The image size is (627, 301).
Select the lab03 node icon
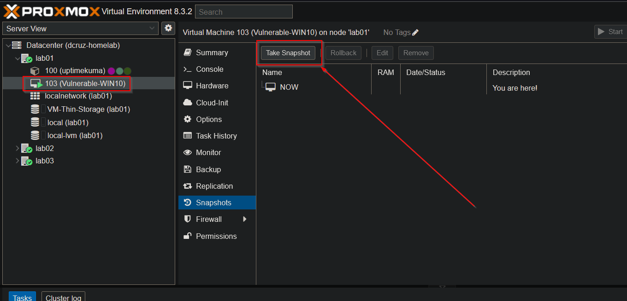tap(27, 161)
